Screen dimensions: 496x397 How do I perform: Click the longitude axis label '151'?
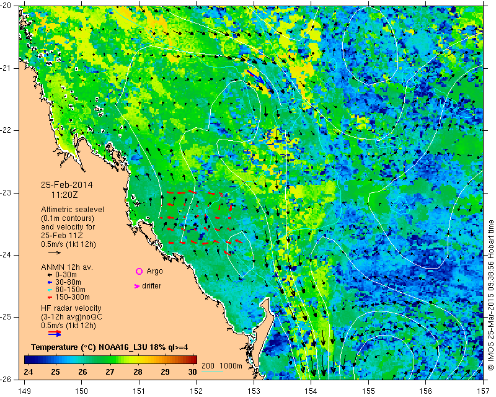pos(139,391)
